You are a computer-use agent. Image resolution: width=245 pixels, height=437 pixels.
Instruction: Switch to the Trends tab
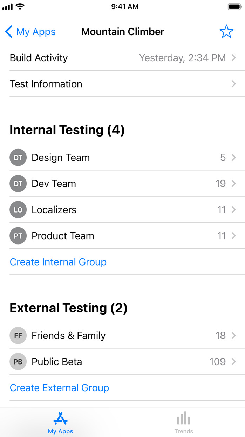pyautogui.click(x=184, y=423)
